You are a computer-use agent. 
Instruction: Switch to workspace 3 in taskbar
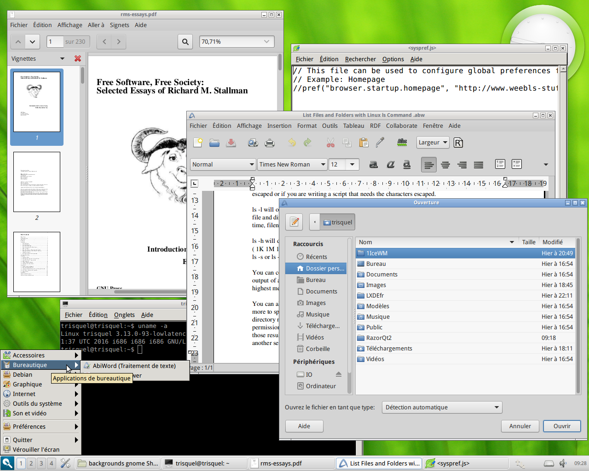[x=41, y=463]
